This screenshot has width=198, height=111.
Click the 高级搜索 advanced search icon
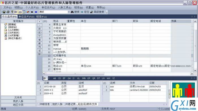[92, 12]
